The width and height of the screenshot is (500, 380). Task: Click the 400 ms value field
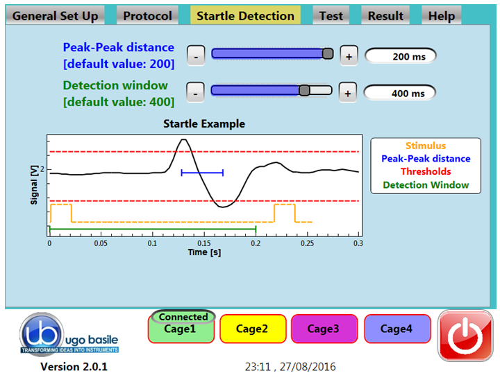click(400, 93)
